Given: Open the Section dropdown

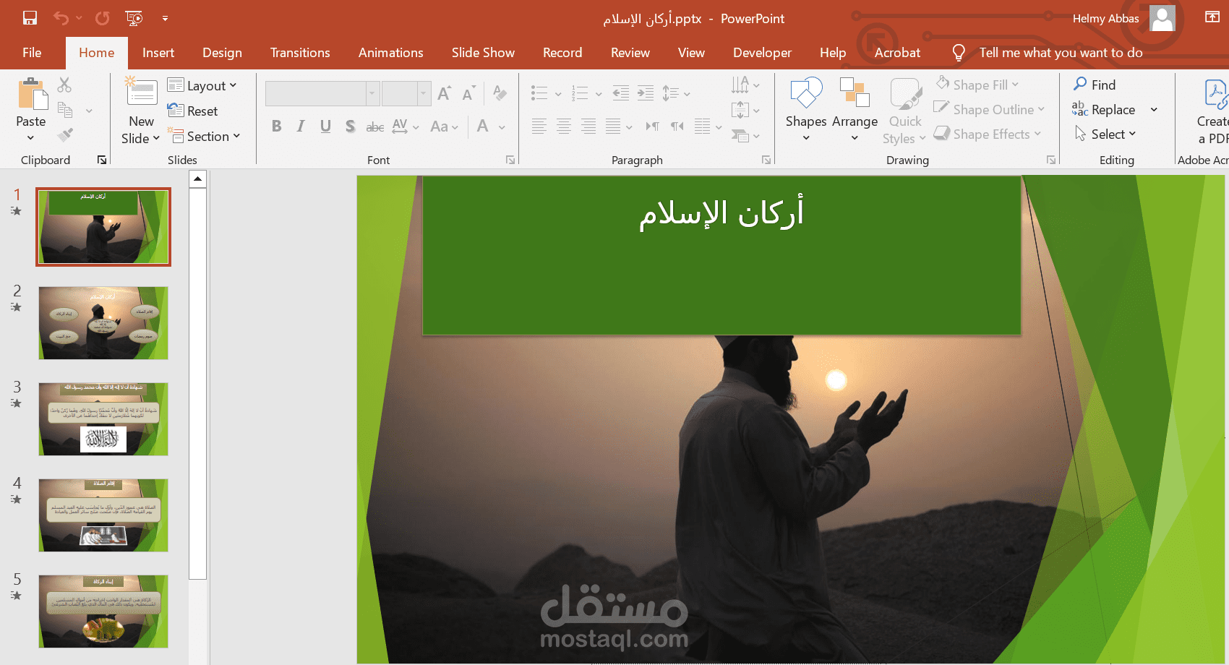Looking at the screenshot, I should (204, 136).
